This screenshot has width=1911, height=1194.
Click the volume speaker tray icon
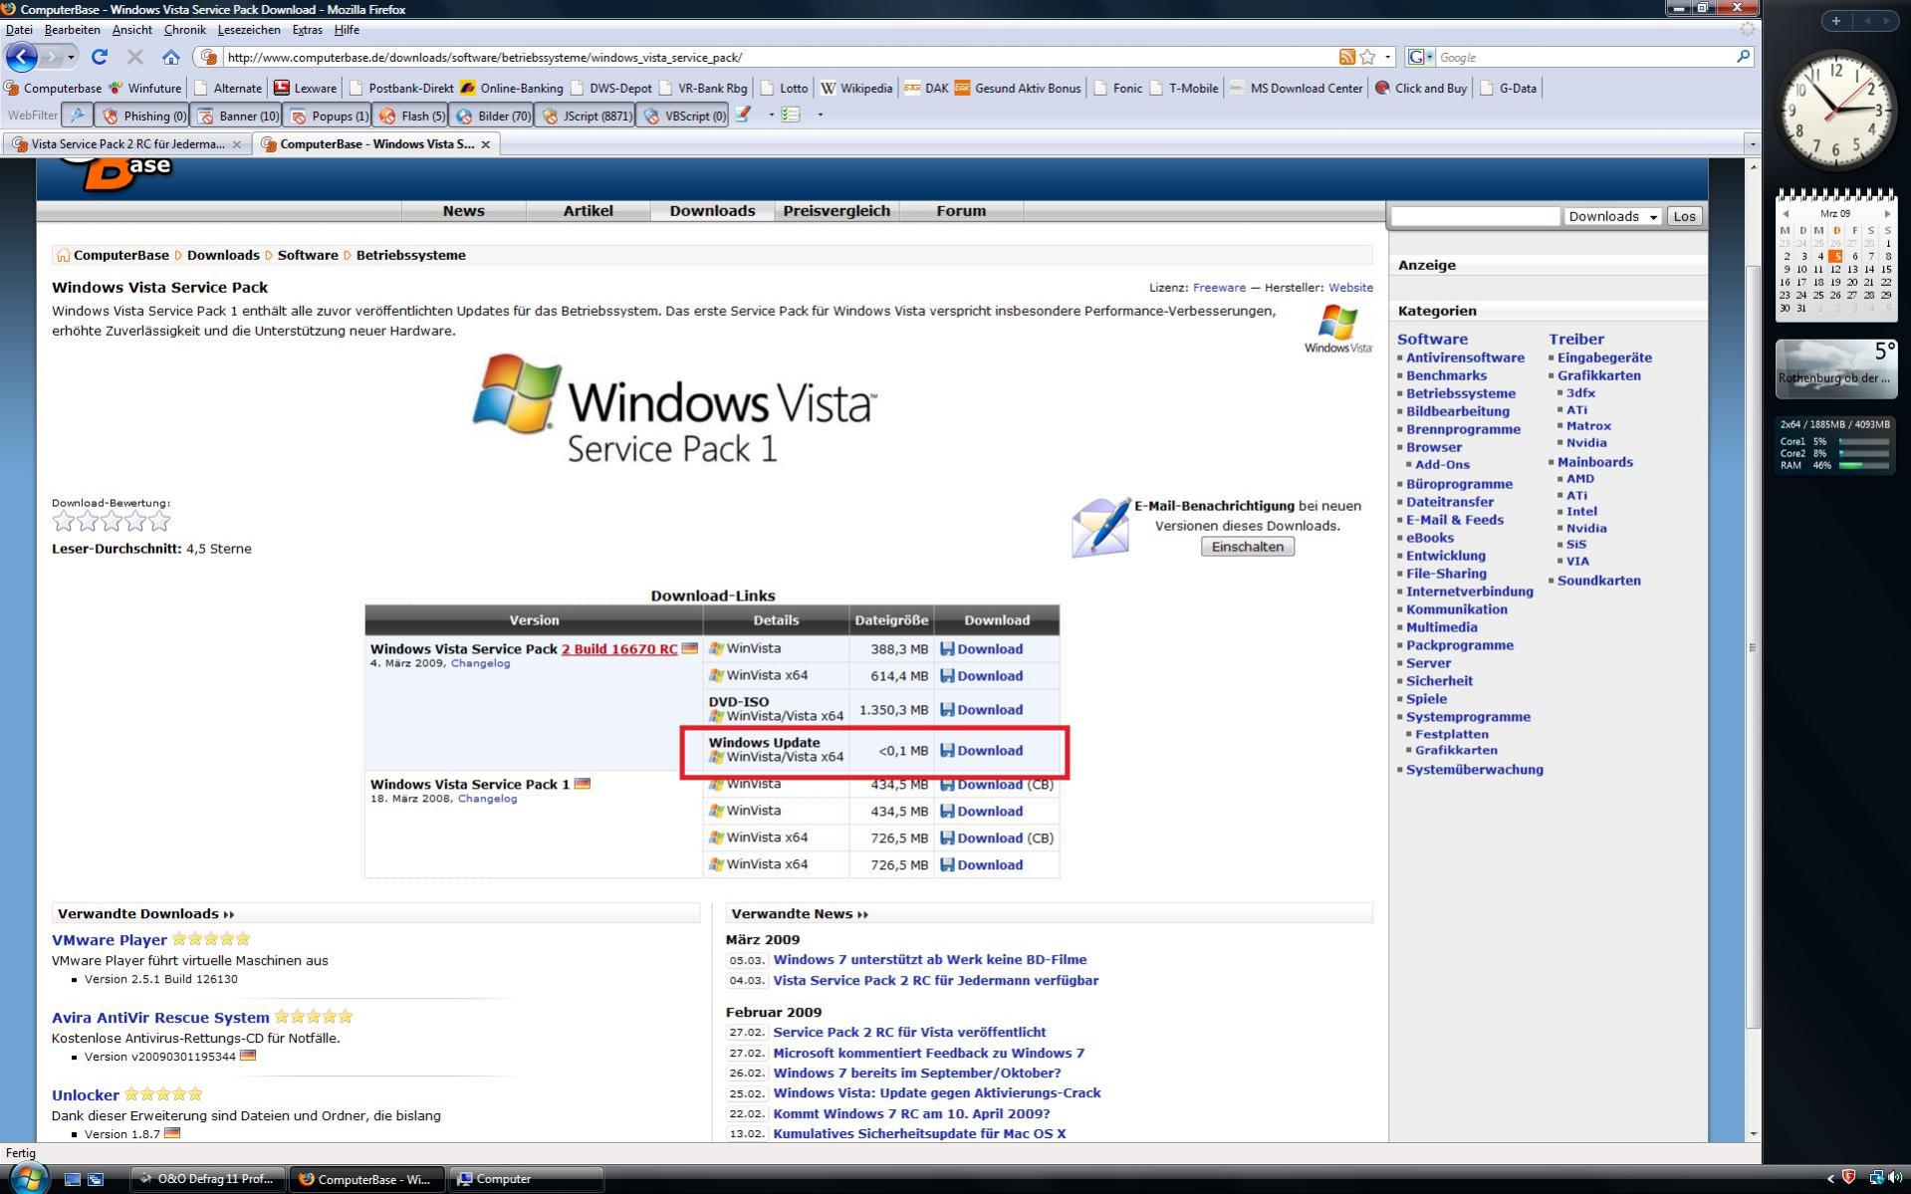(x=1893, y=1178)
